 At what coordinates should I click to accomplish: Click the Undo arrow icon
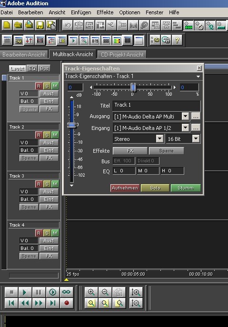click(x=68, y=25)
